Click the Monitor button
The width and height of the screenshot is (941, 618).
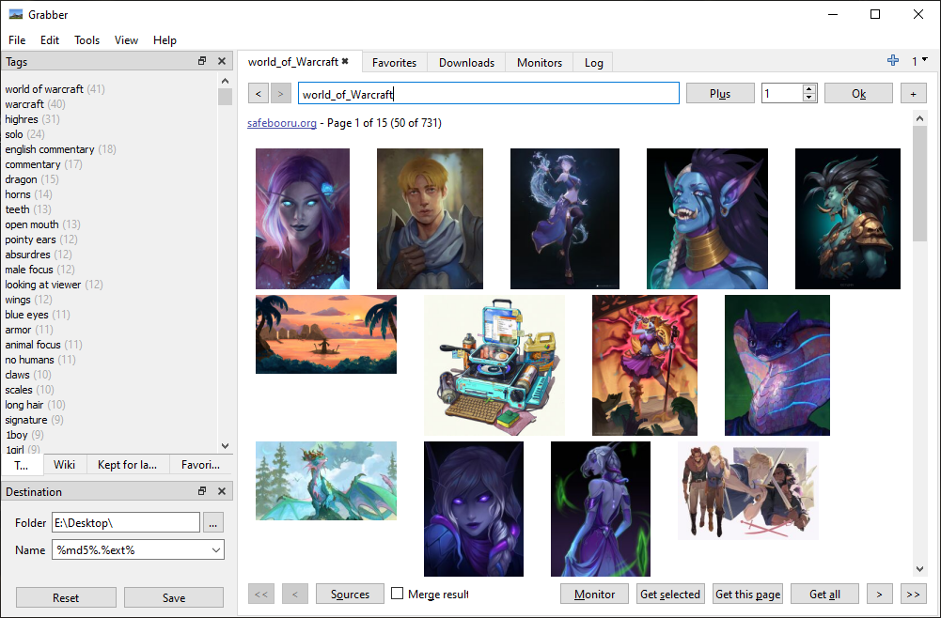pos(594,594)
